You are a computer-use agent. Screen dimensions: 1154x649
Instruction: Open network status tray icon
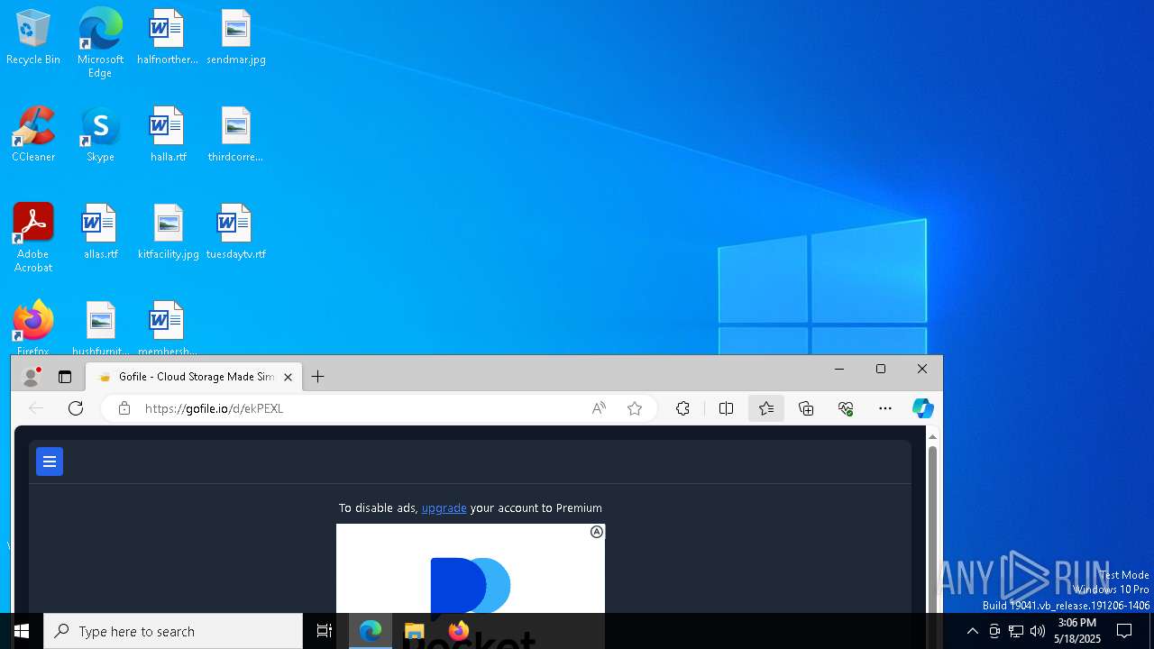[1016, 631]
